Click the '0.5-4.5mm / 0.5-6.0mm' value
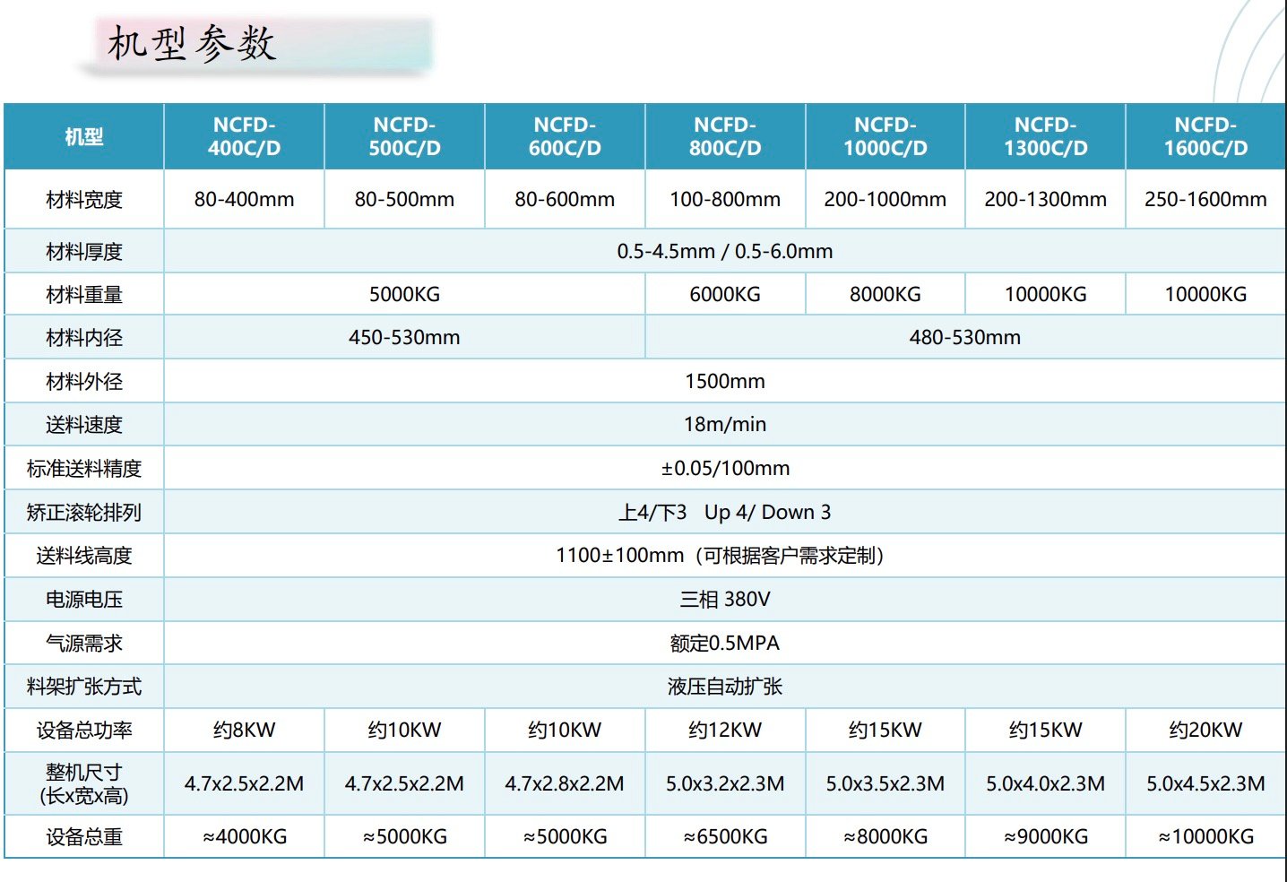1287x882 pixels. (725, 251)
